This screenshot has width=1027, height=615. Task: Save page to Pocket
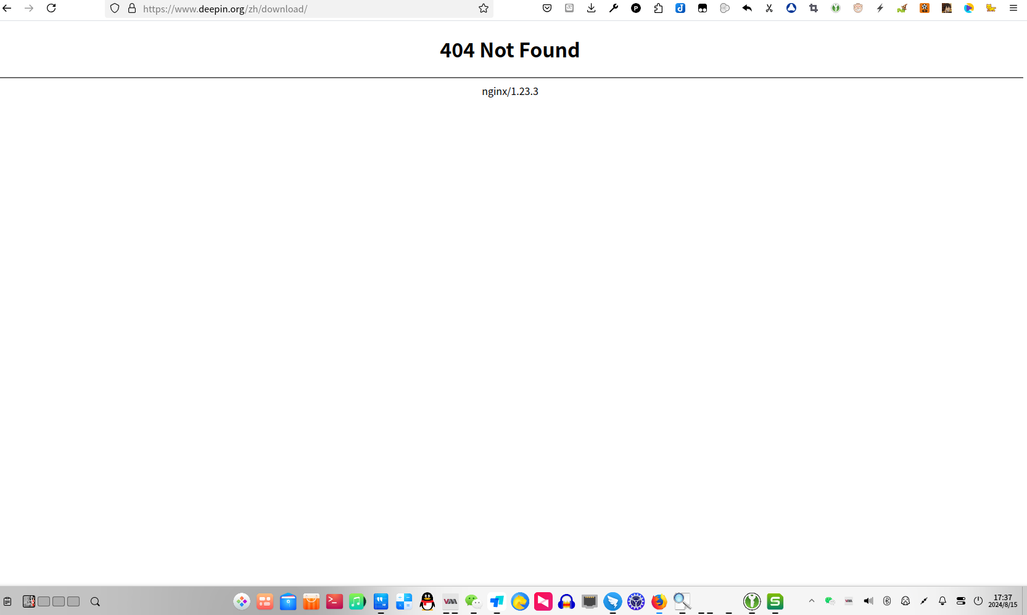point(547,9)
